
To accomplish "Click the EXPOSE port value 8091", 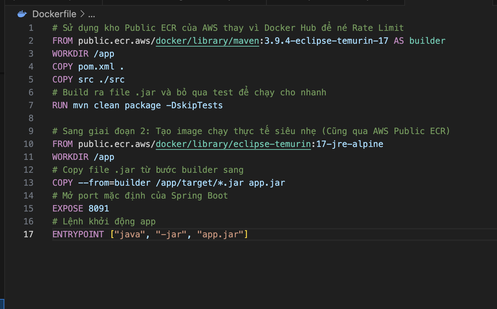I will coord(99,209).
